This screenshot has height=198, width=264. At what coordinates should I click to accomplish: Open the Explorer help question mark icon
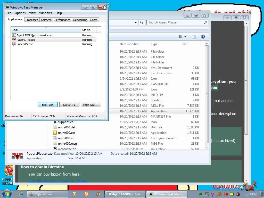click(x=203, y=37)
